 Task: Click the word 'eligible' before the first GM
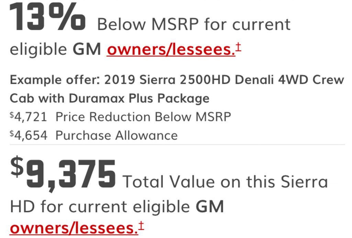coord(38,49)
